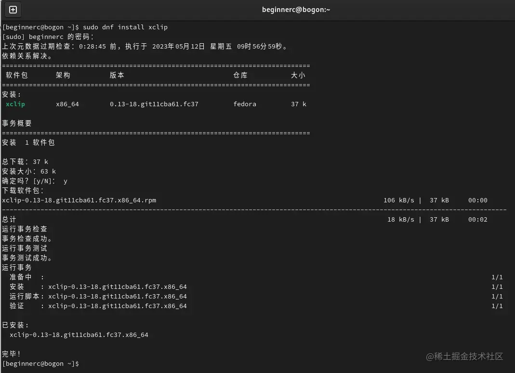Click the 完毕! completion message
This screenshot has height=373, width=515.
(x=12, y=354)
